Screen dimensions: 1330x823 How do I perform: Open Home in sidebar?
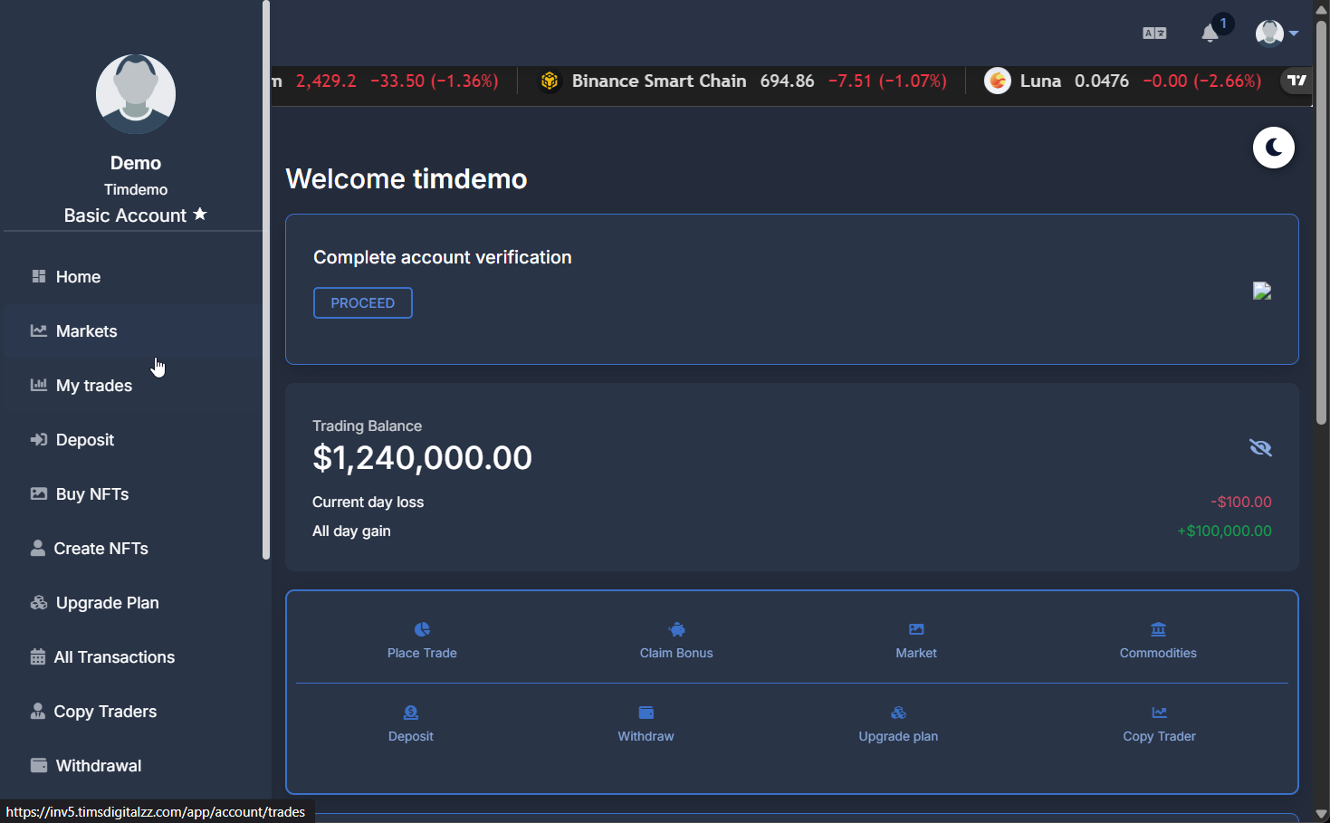133,277
